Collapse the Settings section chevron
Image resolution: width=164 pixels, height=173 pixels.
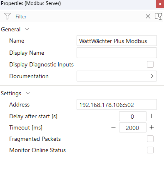28,93
